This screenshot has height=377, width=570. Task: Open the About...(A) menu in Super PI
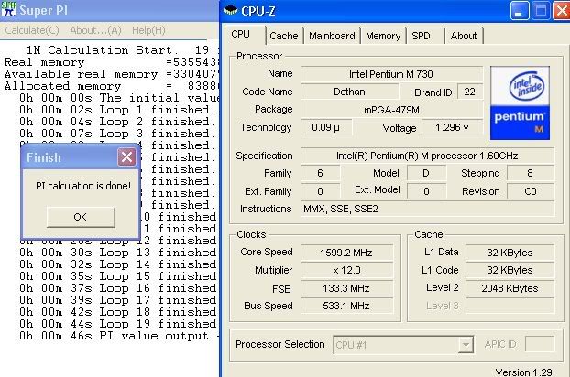[95, 30]
